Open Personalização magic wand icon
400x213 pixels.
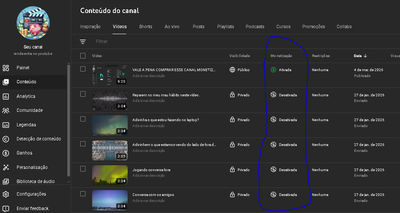6,167
